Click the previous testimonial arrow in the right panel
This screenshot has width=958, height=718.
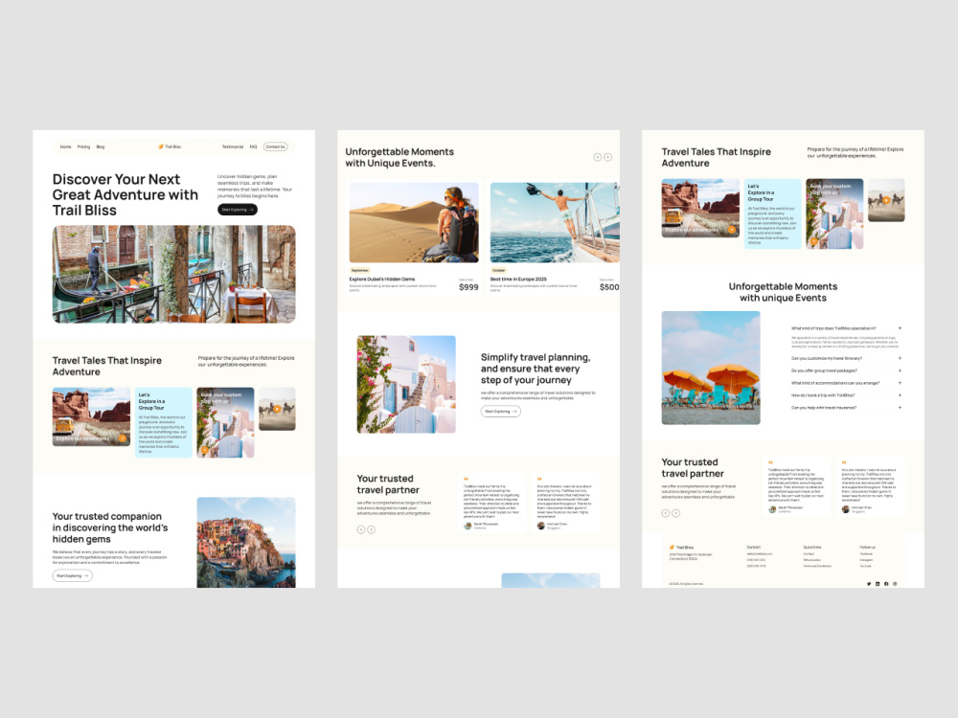(x=666, y=513)
